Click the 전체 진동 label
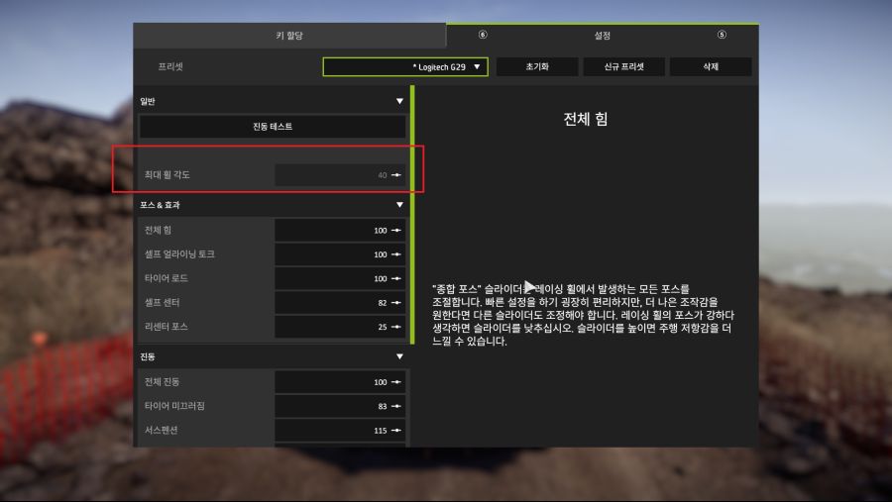 click(163, 382)
